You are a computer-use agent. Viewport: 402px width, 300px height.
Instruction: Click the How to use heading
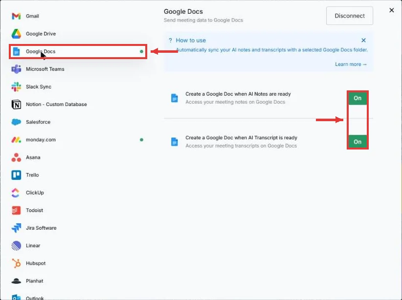click(191, 41)
